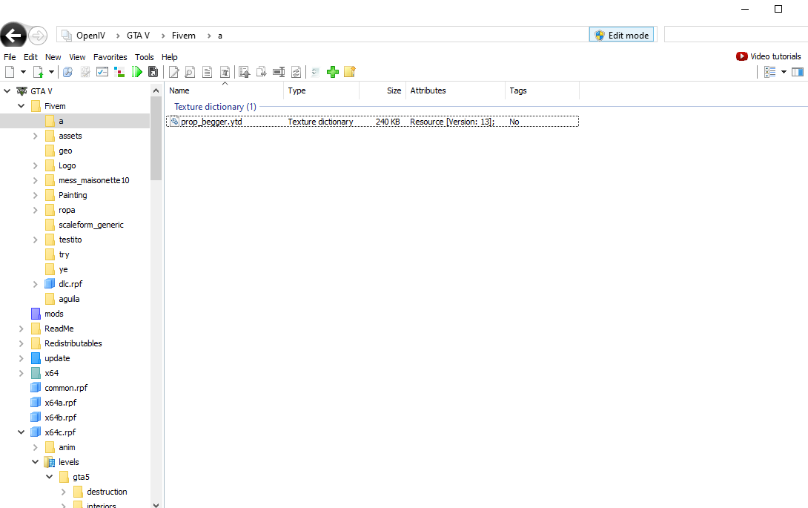The width and height of the screenshot is (808, 508).
Task: Open the Help menu
Action: click(170, 57)
